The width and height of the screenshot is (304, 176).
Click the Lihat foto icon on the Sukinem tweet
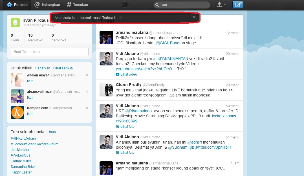[118, 152]
